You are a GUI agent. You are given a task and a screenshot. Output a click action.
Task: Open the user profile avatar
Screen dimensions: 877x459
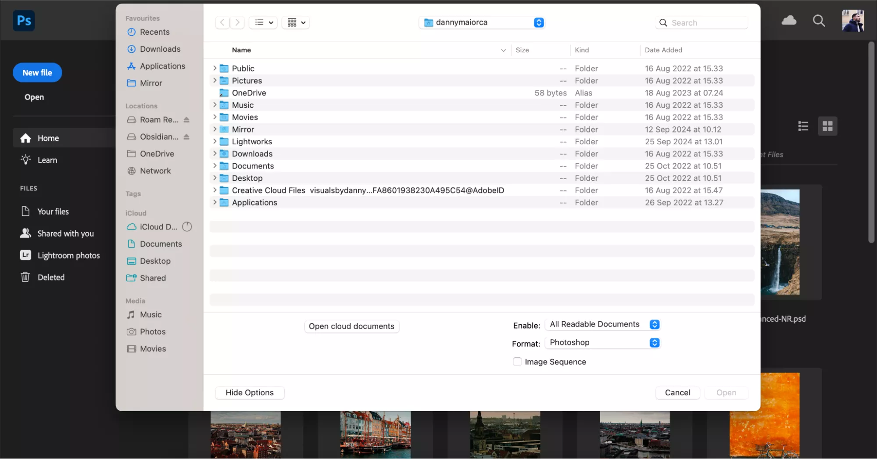pos(852,21)
